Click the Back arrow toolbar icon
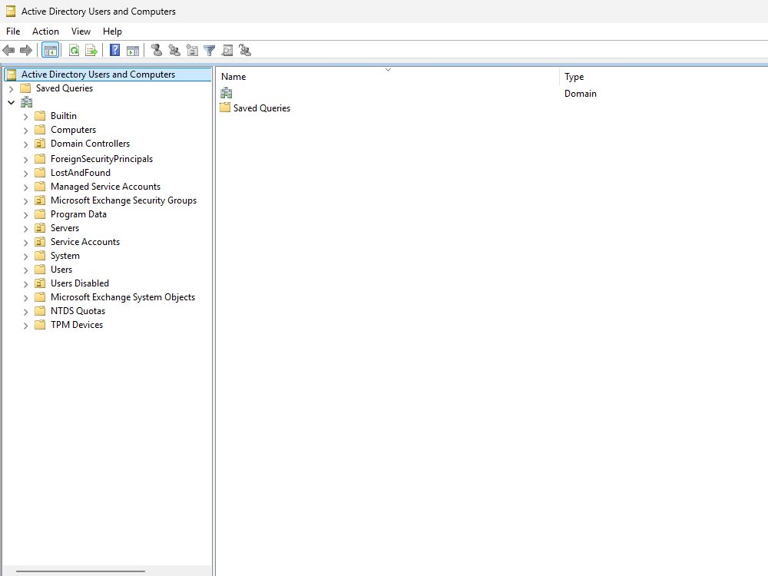Image resolution: width=768 pixels, height=576 pixels. [x=8, y=50]
